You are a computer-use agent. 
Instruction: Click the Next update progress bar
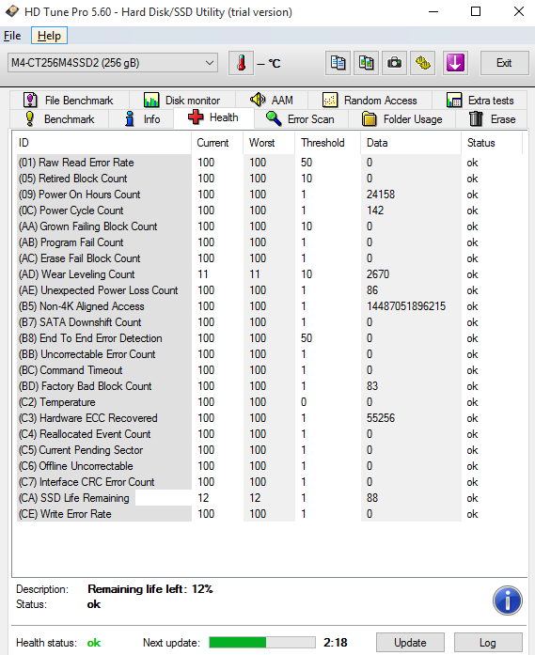pyautogui.click(x=262, y=643)
